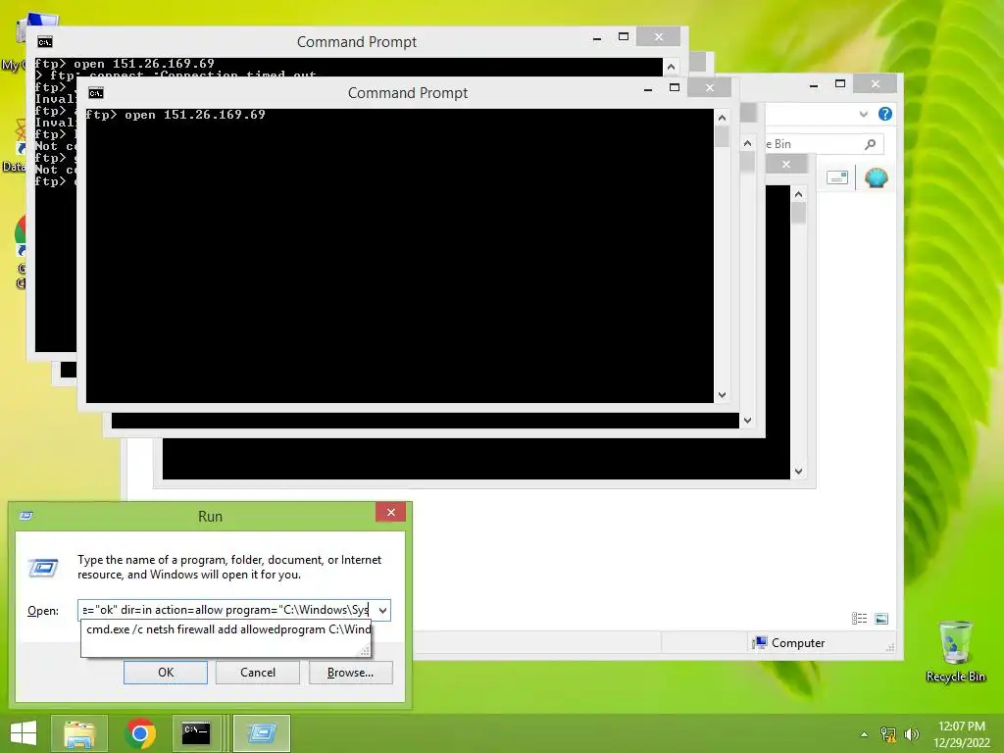Click scroll-down arrow of third console window
This screenshot has height=753, width=1004.
(747, 421)
